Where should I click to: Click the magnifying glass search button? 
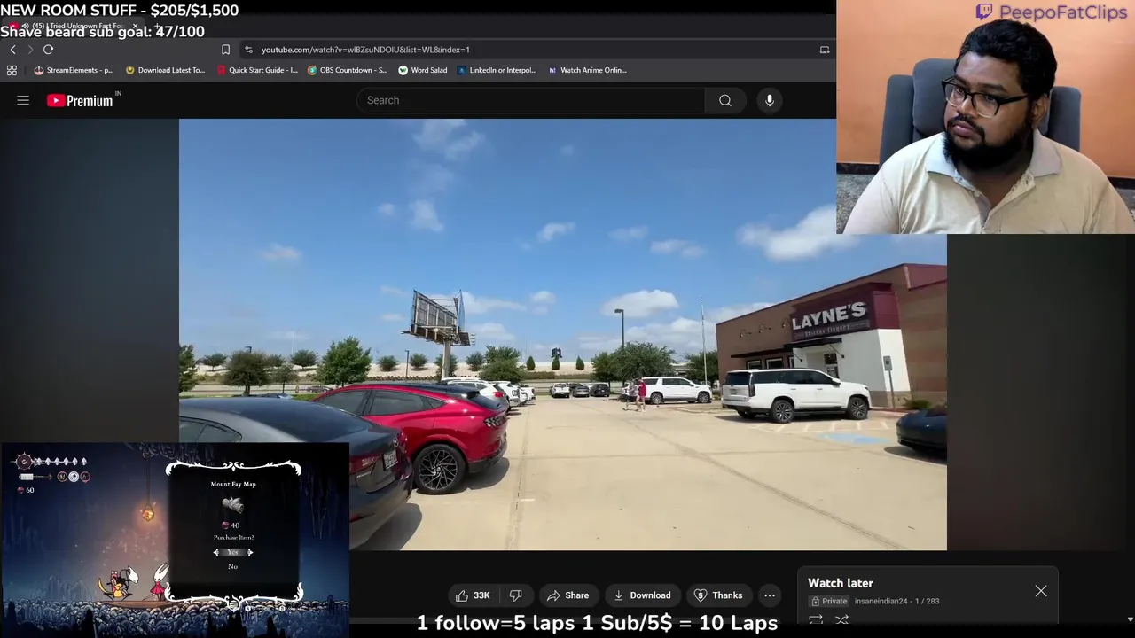[725, 100]
